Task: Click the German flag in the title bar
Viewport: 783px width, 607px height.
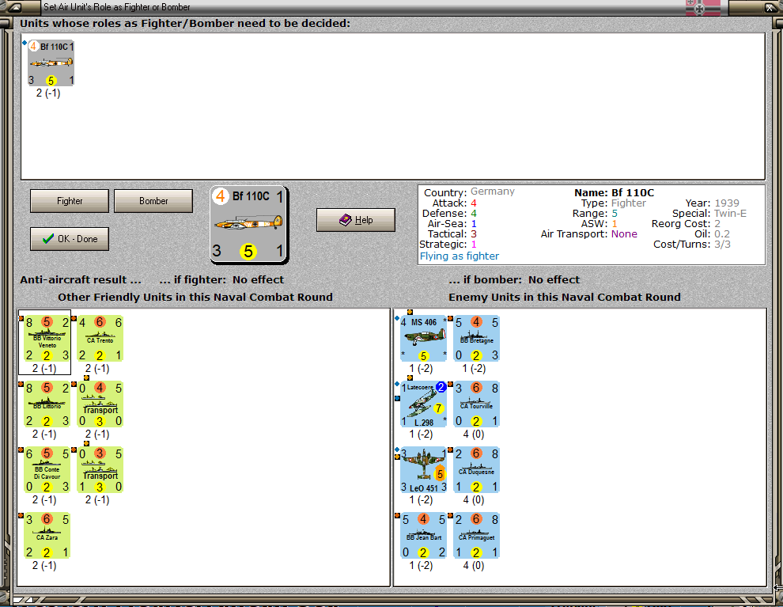Action: (703, 7)
